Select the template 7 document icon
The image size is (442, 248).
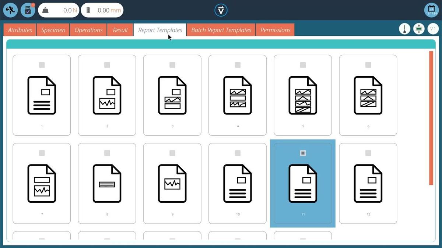point(42,183)
